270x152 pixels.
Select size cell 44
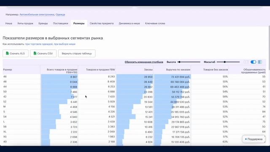coord(5,87)
